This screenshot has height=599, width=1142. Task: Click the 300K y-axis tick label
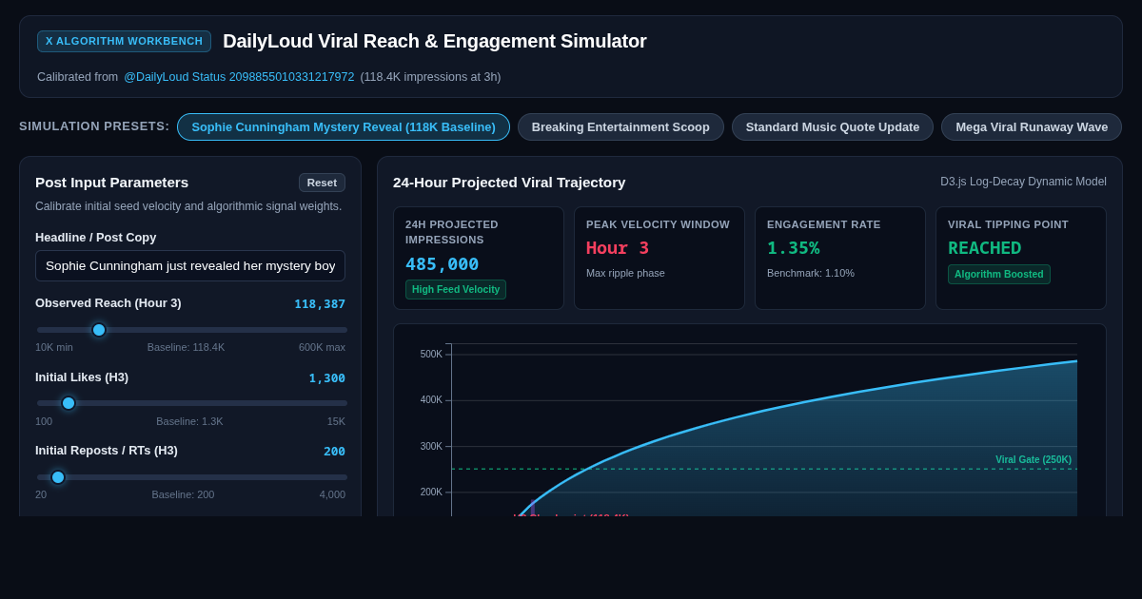coord(431,446)
